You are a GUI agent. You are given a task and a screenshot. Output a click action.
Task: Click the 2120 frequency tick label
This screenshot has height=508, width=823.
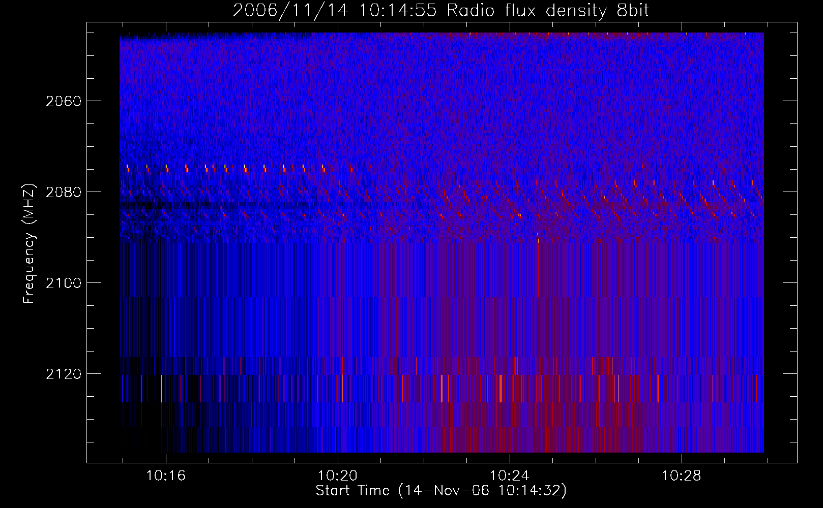64,374
